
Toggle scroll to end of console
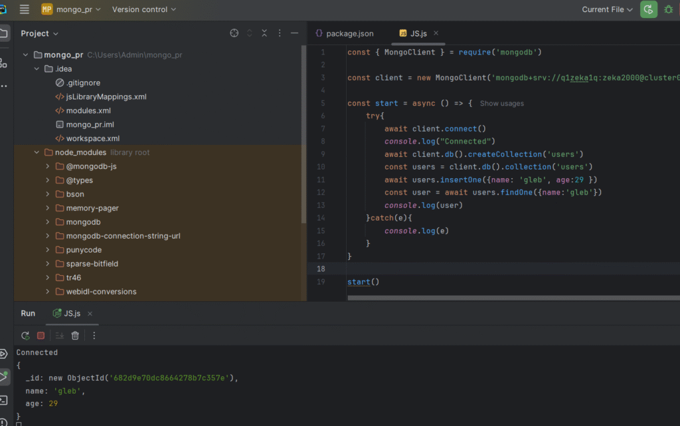coord(59,336)
